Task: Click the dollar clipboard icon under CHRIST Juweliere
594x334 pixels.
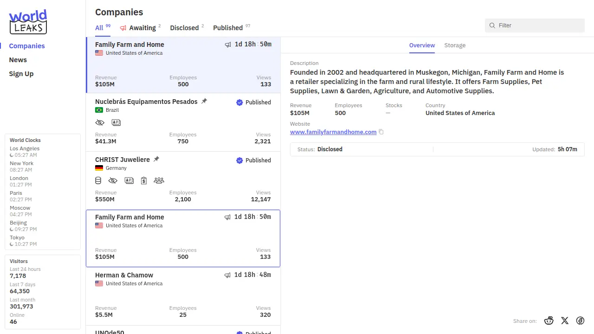Action: coord(144,180)
